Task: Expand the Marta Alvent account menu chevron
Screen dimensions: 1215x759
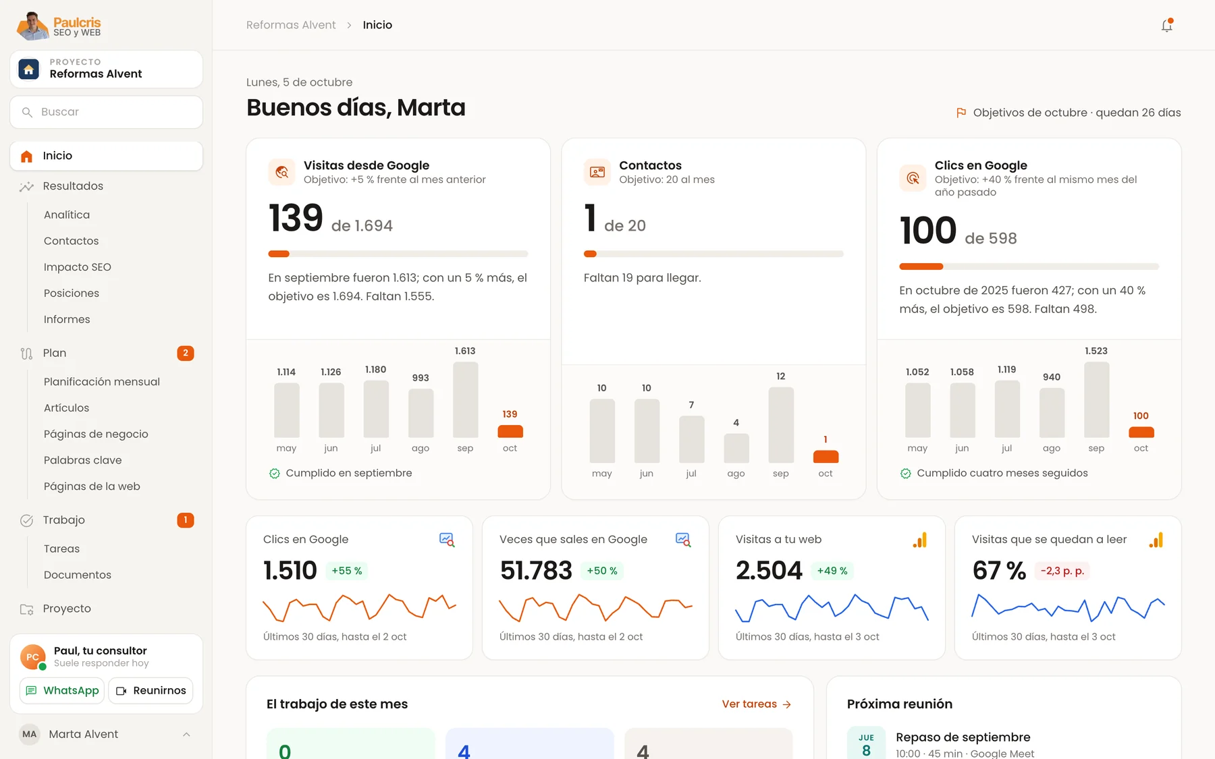Action: [186, 734]
